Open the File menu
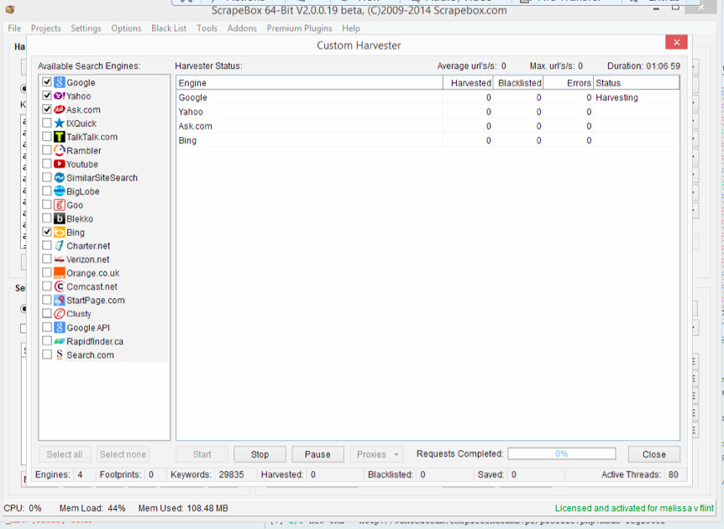Viewport: 724px width, 529px height. click(14, 29)
